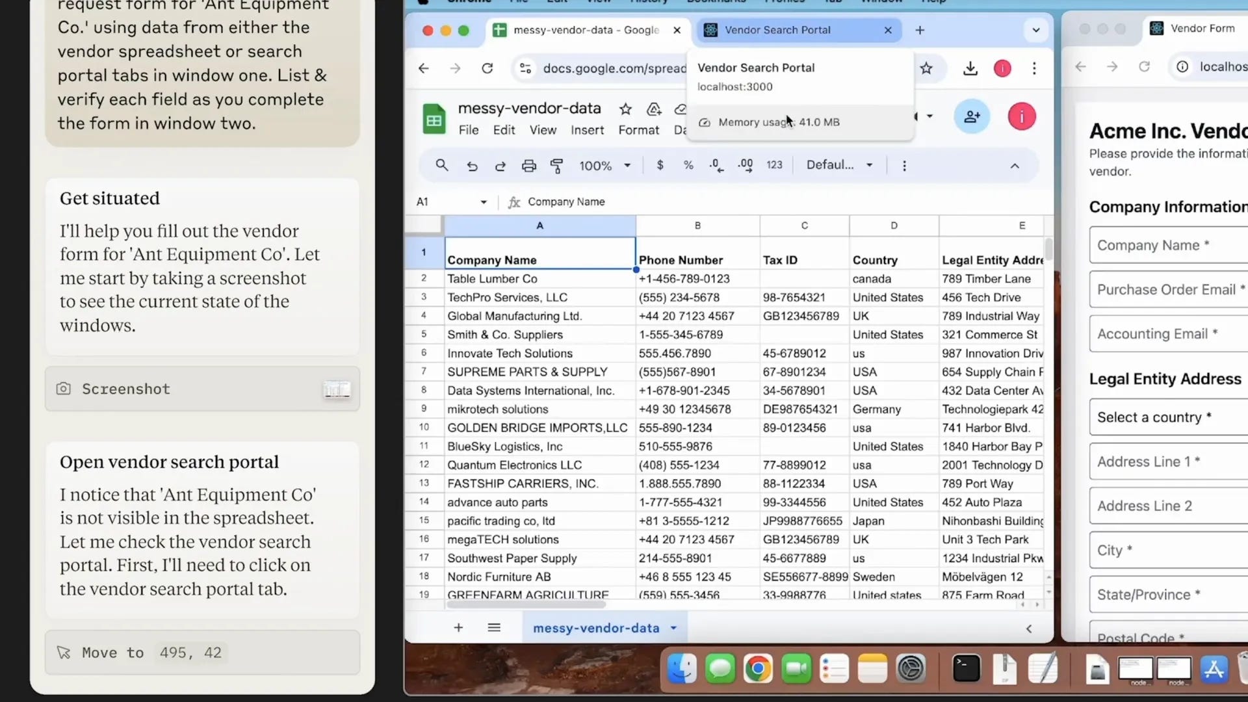Image resolution: width=1248 pixels, height=702 pixels.
Task: Select the Undo icon in Sheets toolbar
Action: [x=472, y=165]
